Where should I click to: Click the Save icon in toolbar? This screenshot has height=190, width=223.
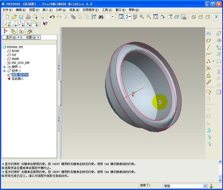pos(21,17)
